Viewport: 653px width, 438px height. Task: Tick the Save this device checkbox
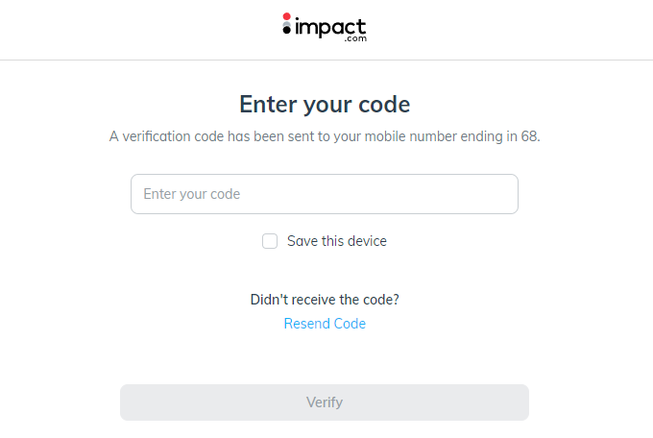tap(270, 241)
